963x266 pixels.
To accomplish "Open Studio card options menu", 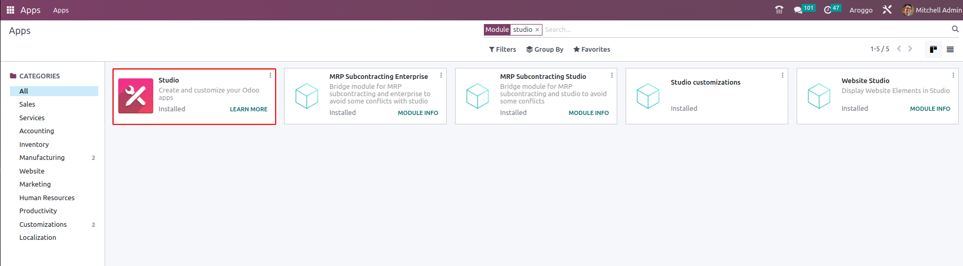I will pos(270,75).
